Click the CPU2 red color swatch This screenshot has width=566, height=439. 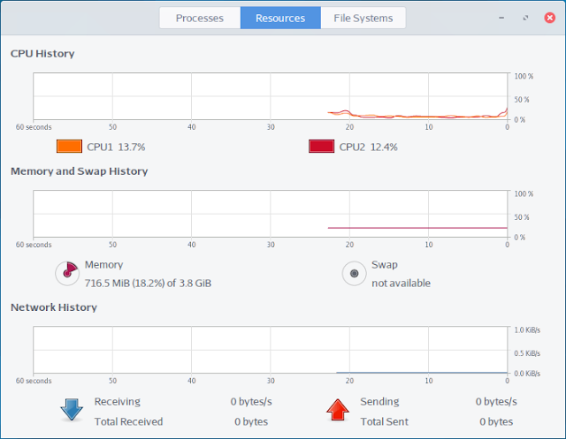[x=321, y=147]
